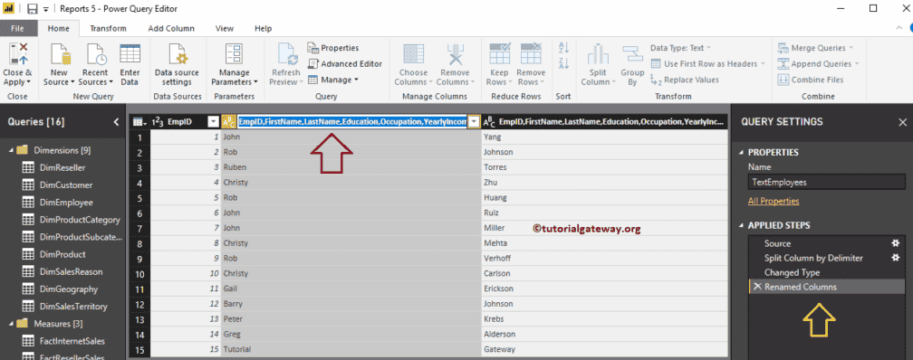
Task: Click the Close & Apply icon
Action: (17, 54)
